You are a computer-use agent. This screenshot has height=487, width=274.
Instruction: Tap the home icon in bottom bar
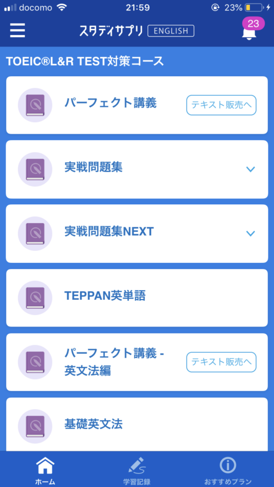point(45,465)
